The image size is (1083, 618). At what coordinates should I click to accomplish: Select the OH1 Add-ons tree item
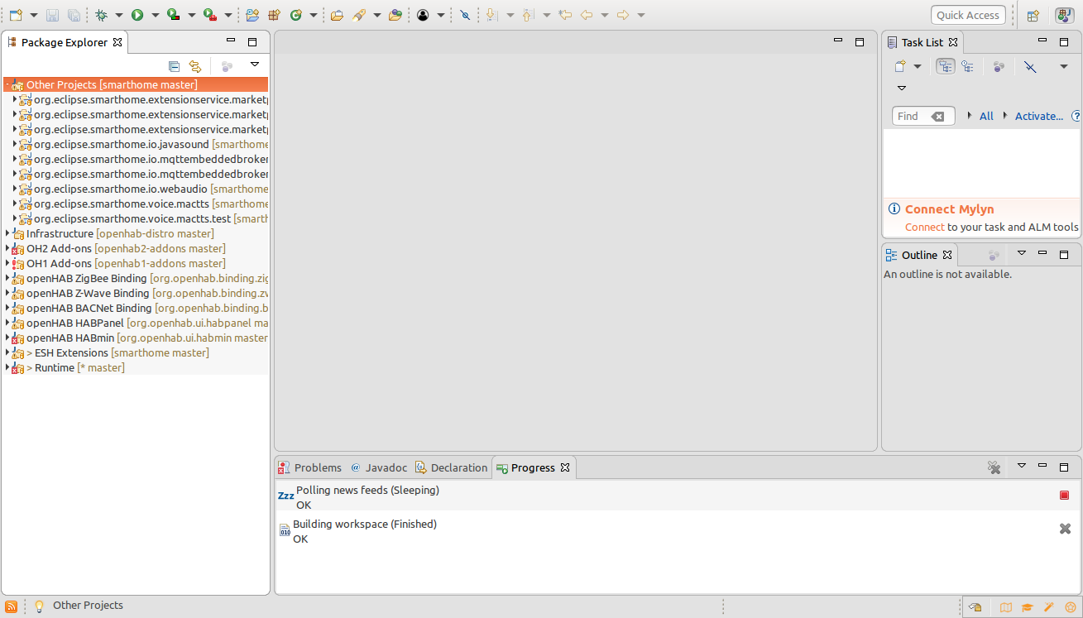[118, 263]
